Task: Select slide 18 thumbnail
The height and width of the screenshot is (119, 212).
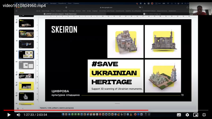Action: point(26,44)
